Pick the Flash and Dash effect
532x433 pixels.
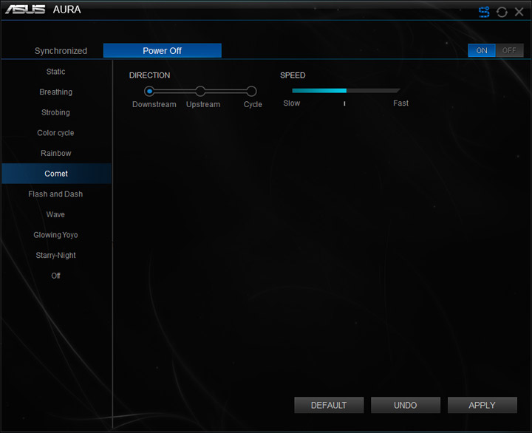(55, 194)
